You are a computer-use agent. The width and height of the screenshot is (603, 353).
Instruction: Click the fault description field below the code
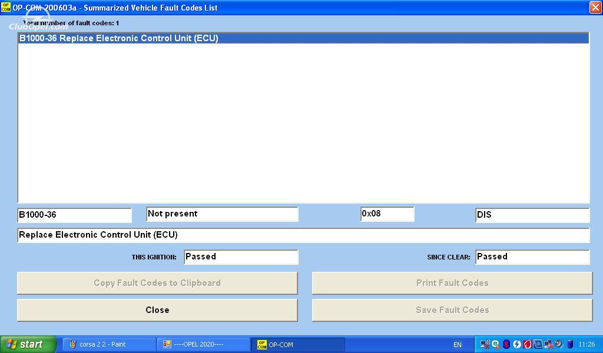click(303, 235)
